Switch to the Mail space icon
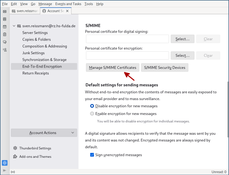The width and height of the screenshot is (229, 175). pyautogui.click(x=5, y=11)
